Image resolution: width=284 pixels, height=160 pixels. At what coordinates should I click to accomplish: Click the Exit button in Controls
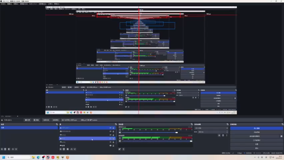coord(256,148)
